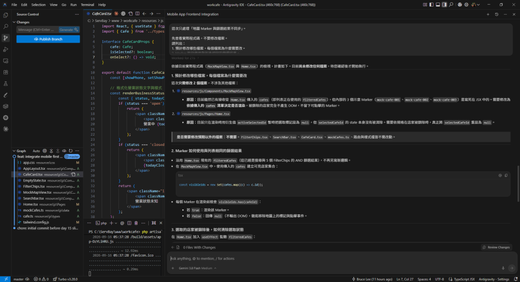Click the Review Changes button

(496, 247)
